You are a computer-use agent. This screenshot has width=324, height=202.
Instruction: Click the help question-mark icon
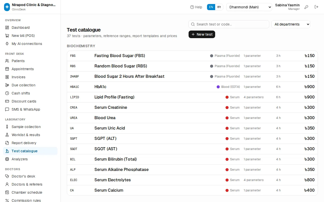point(192,7)
